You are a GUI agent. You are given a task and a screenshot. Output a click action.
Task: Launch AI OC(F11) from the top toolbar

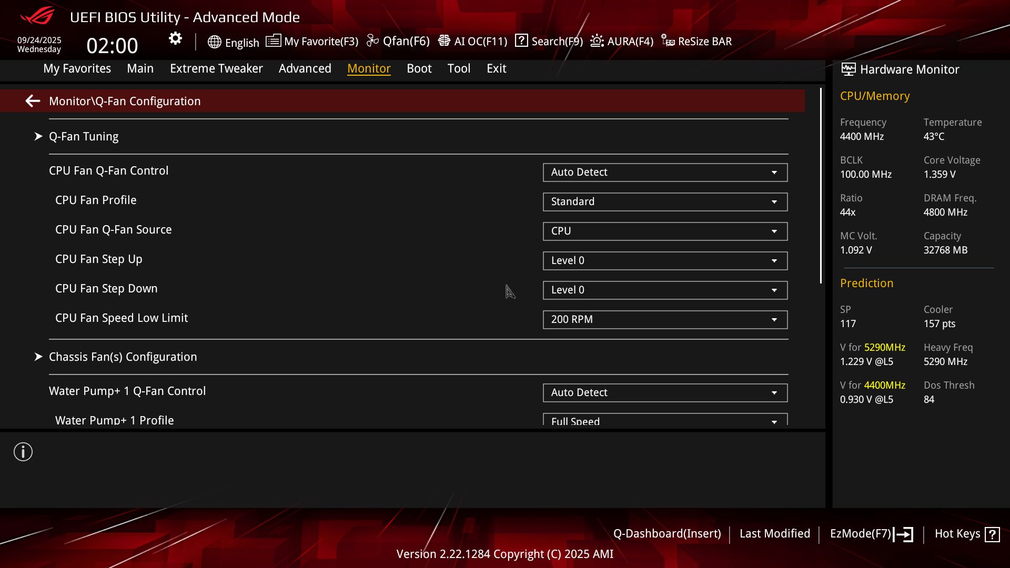click(472, 41)
